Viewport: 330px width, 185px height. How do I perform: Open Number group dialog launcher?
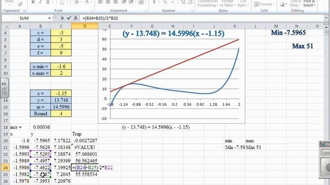click(192, 11)
